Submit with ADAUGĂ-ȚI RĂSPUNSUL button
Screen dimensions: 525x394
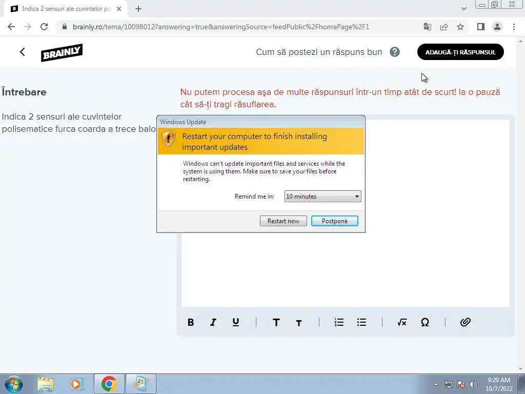pos(460,52)
